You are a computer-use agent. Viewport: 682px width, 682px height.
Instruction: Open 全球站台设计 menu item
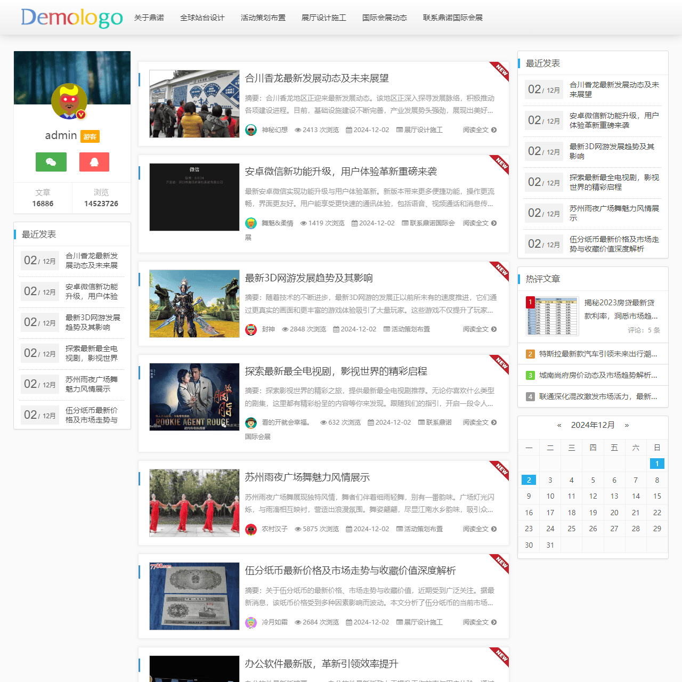click(202, 18)
